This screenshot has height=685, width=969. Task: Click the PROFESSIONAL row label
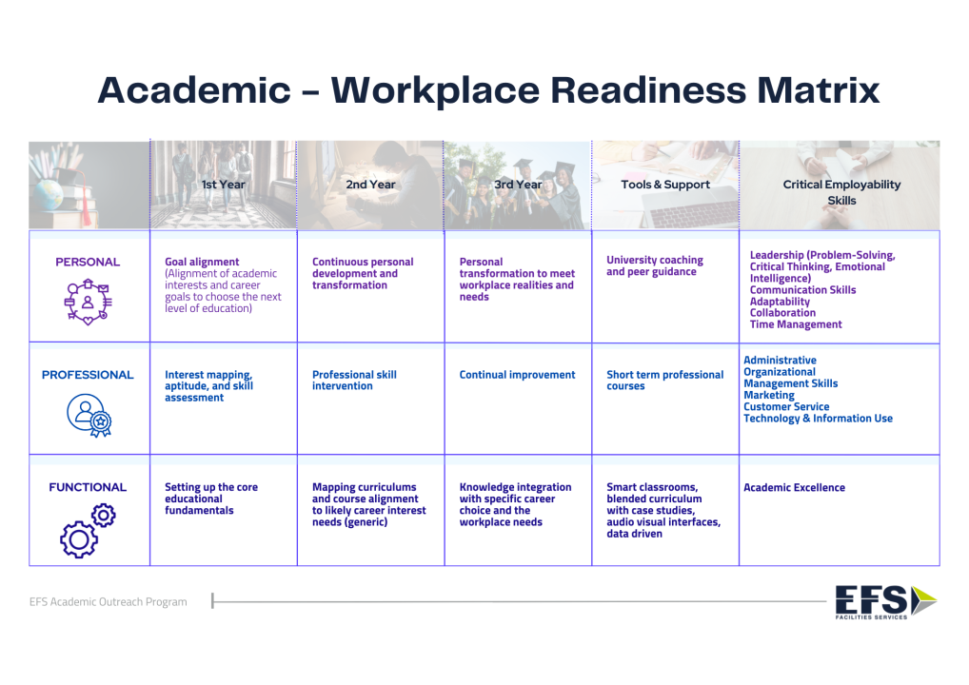pyautogui.click(x=88, y=375)
